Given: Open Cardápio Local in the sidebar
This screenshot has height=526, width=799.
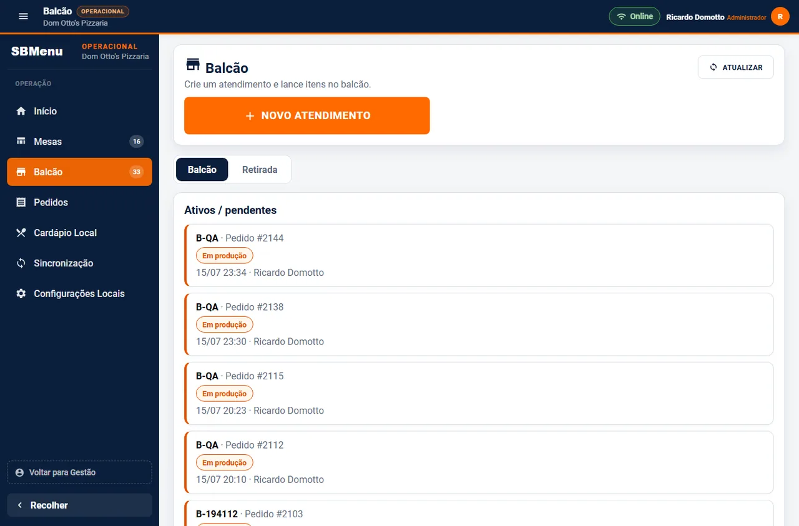Looking at the screenshot, I should (79, 233).
